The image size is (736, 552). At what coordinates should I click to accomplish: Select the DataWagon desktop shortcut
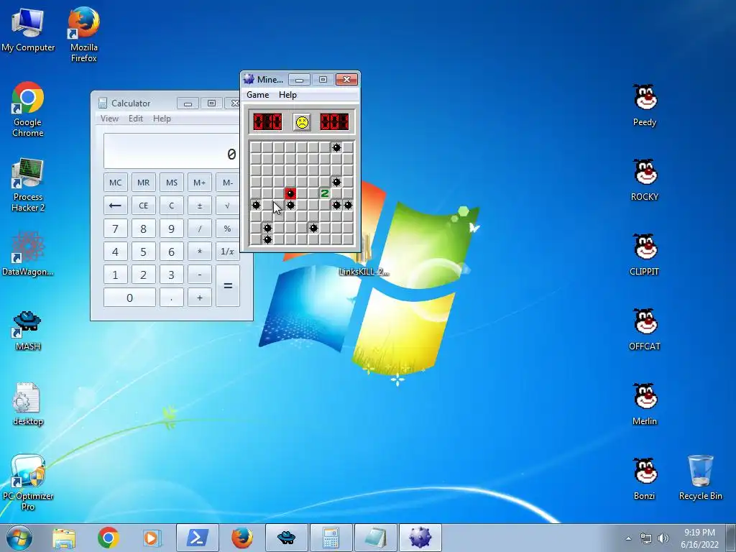28,254
